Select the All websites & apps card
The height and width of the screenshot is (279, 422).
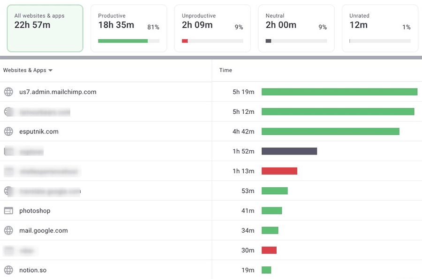point(45,28)
